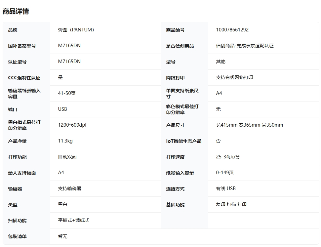The width and height of the screenshot is (321, 247).
Task: Click the 商品详情 section heading
Action: point(16,11)
